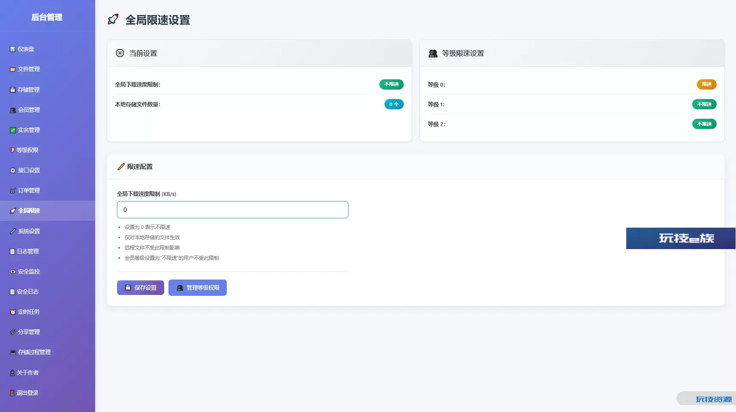The width and height of the screenshot is (736, 412).
Task: Navigate to 存储过程管理 page
Action: point(34,352)
